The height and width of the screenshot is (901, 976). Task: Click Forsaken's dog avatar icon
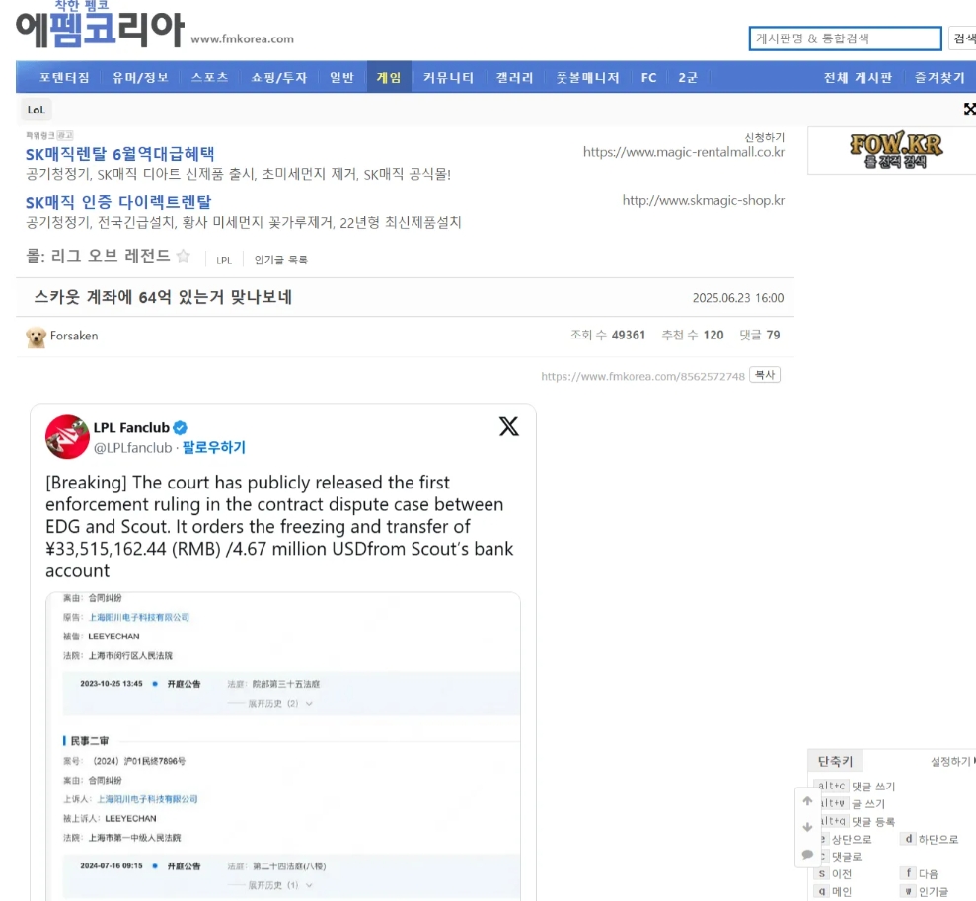point(37,337)
